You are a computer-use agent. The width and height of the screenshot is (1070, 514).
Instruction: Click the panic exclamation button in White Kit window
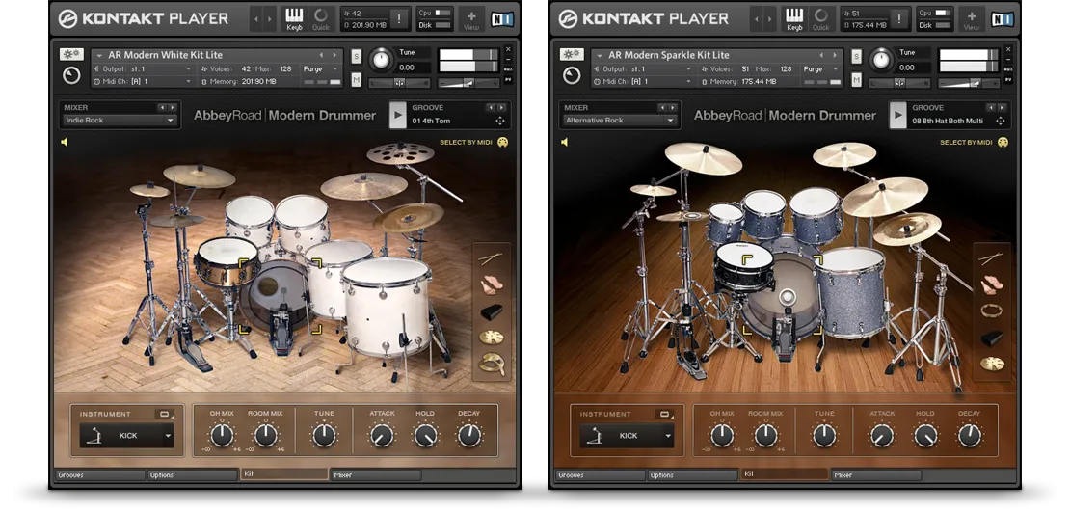pos(398,19)
